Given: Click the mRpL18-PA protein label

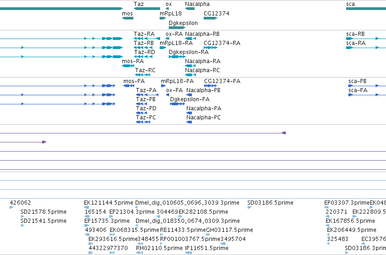Looking at the screenshot, I should pyautogui.click(x=177, y=81).
